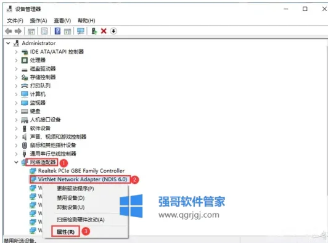Image resolution: width=328 pixels, height=243 pixels.
Task: Expand the IDE ATA/ATAPI 控制器 node
Action: click(x=16, y=52)
